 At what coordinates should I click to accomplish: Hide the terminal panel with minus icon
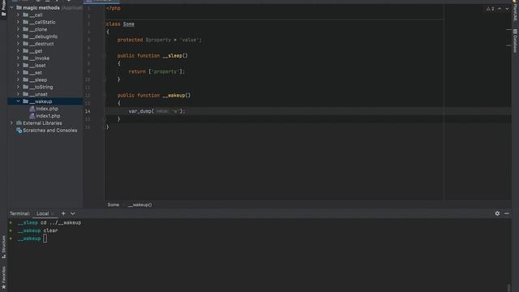(507, 213)
